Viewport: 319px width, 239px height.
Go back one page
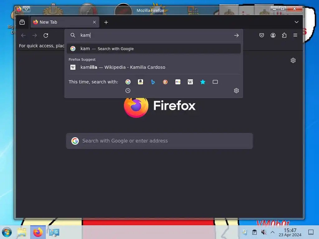23,35
